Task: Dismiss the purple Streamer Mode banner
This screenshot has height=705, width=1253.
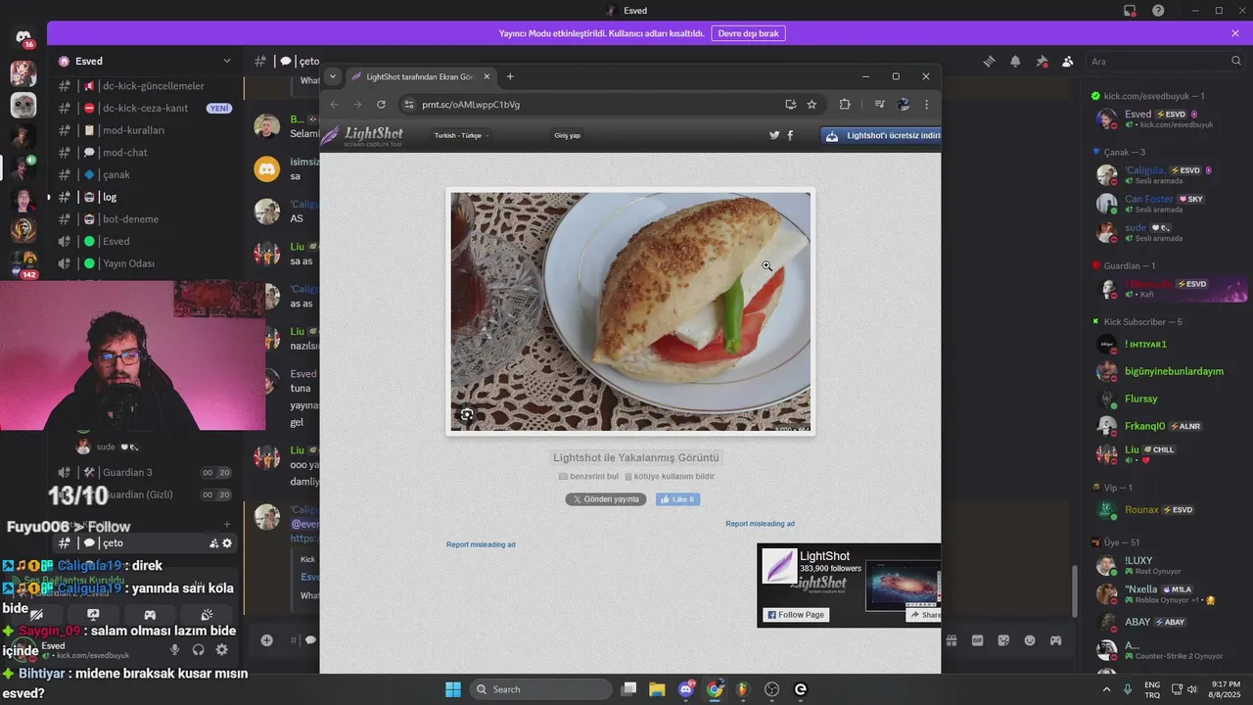Action: (1235, 33)
